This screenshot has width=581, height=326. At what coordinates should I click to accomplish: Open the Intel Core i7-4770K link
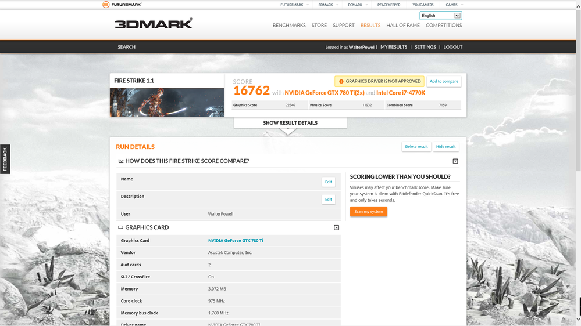[x=401, y=93]
